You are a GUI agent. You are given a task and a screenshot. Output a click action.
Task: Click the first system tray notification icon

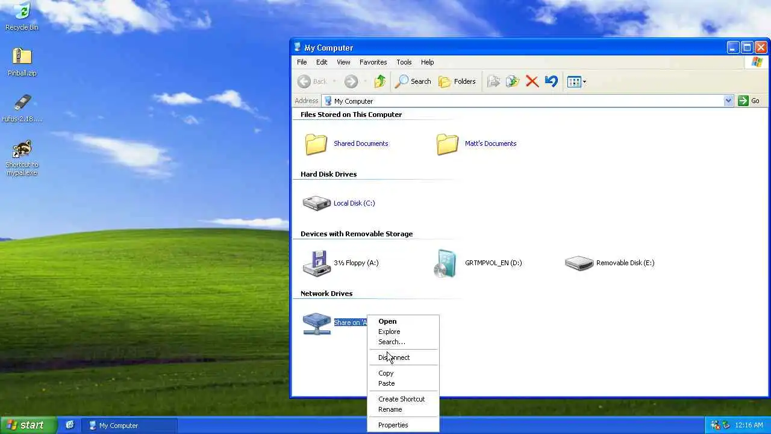(714, 426)
